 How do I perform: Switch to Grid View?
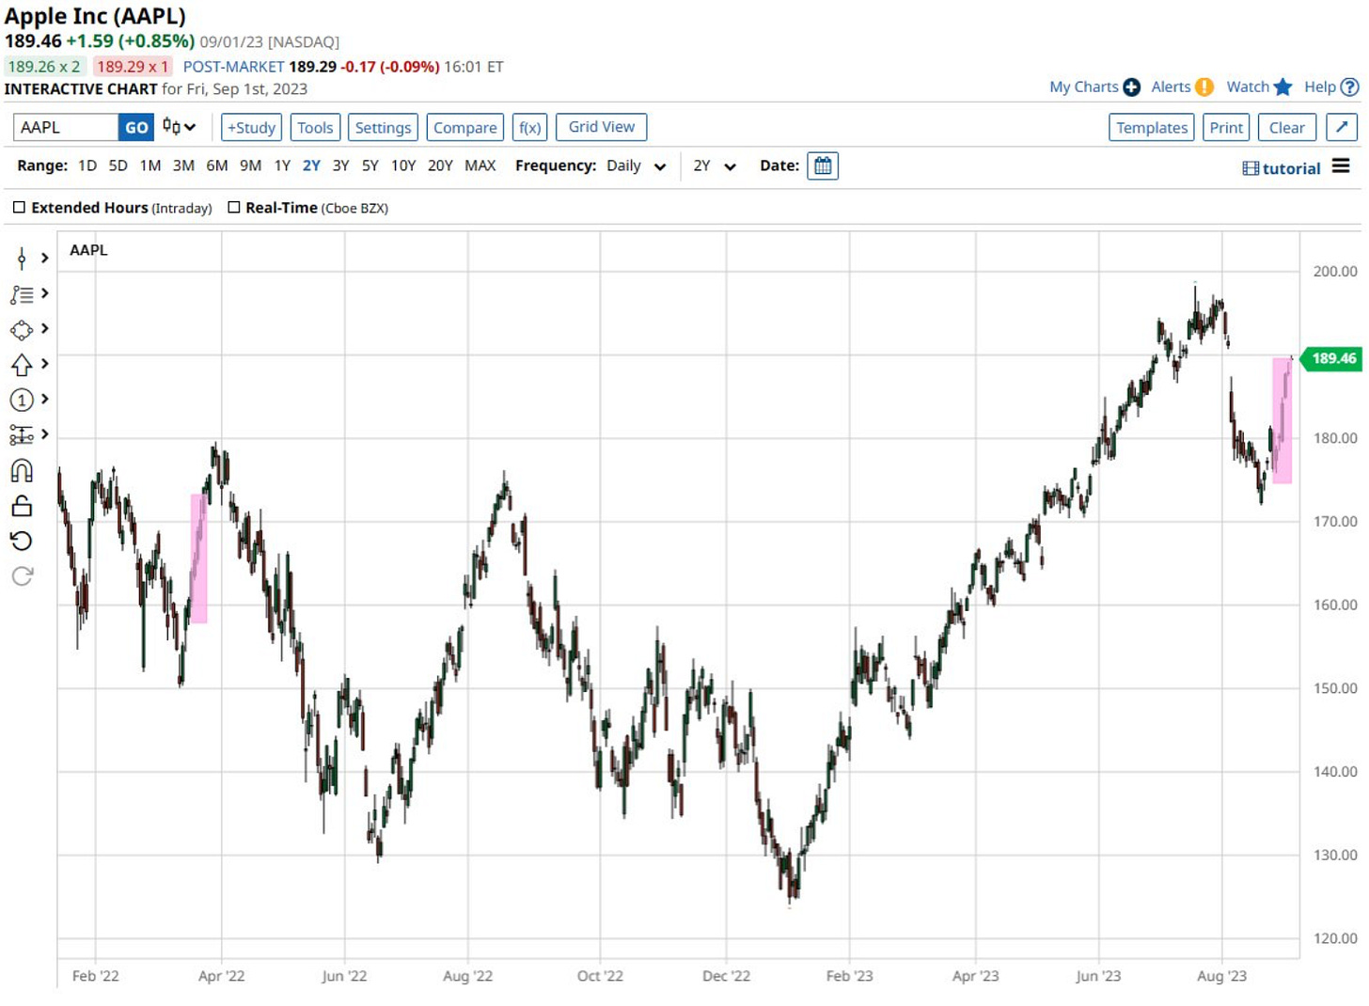(x=602, y=127)
